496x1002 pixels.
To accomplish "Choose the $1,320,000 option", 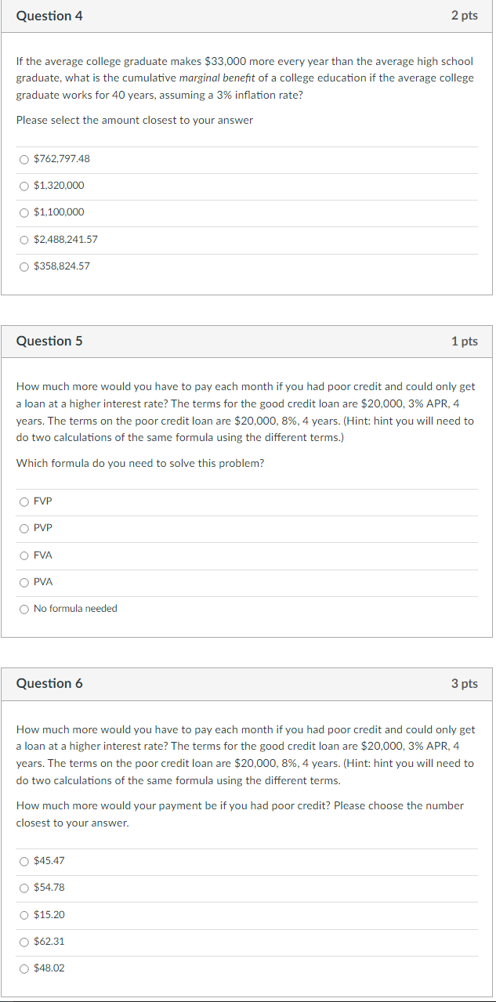I will 24,186.
